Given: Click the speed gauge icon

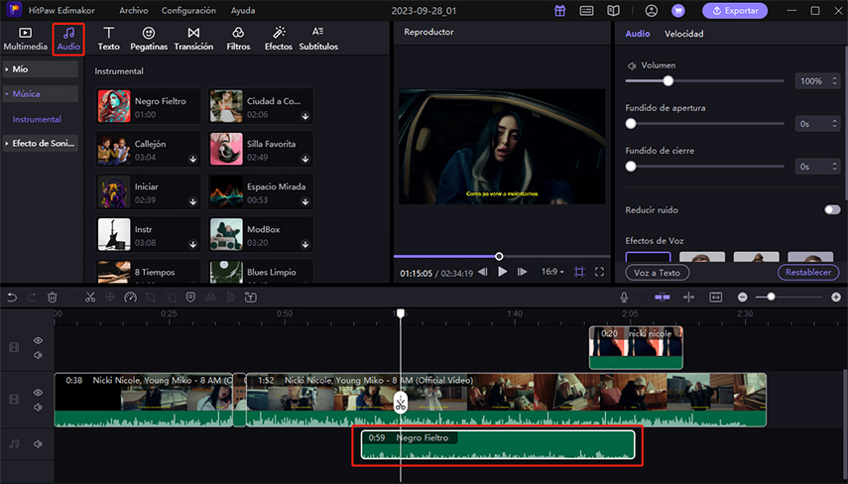Looking at the screenshot, I should tap(130, 298).
